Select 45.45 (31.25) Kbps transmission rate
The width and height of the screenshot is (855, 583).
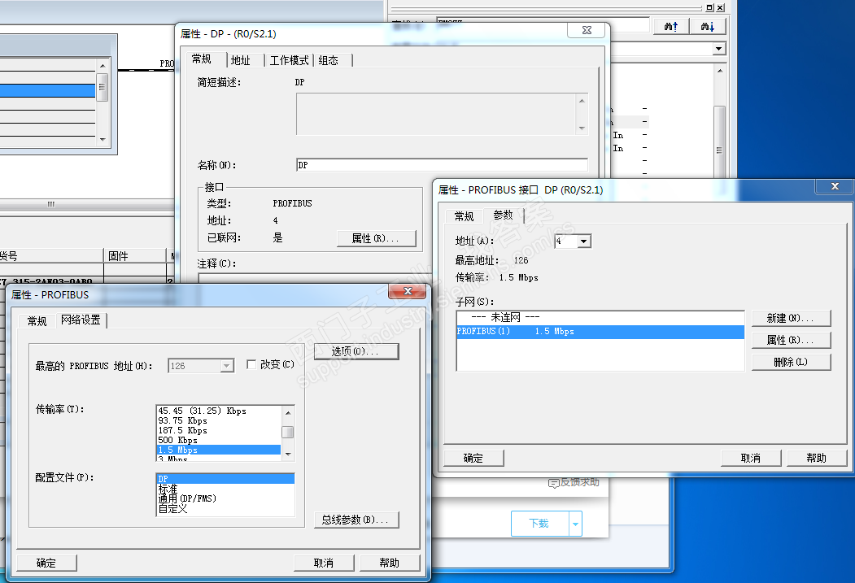point(219,411)
